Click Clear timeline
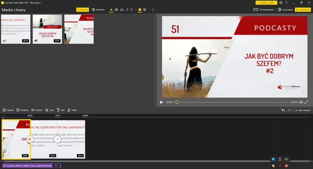The width and height of the screenshot is (313, 169). [303, 110]
